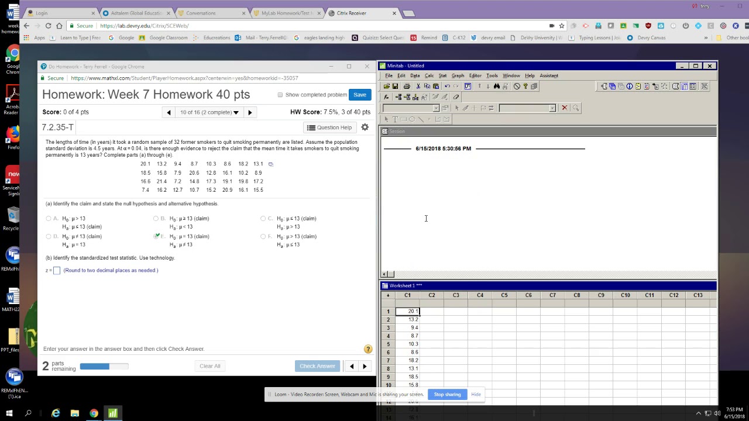Viewport: 749px width, 421px height.
Task: Click the parts remaining progress bar
Action: pyautogui.click(x=104, y=366)
